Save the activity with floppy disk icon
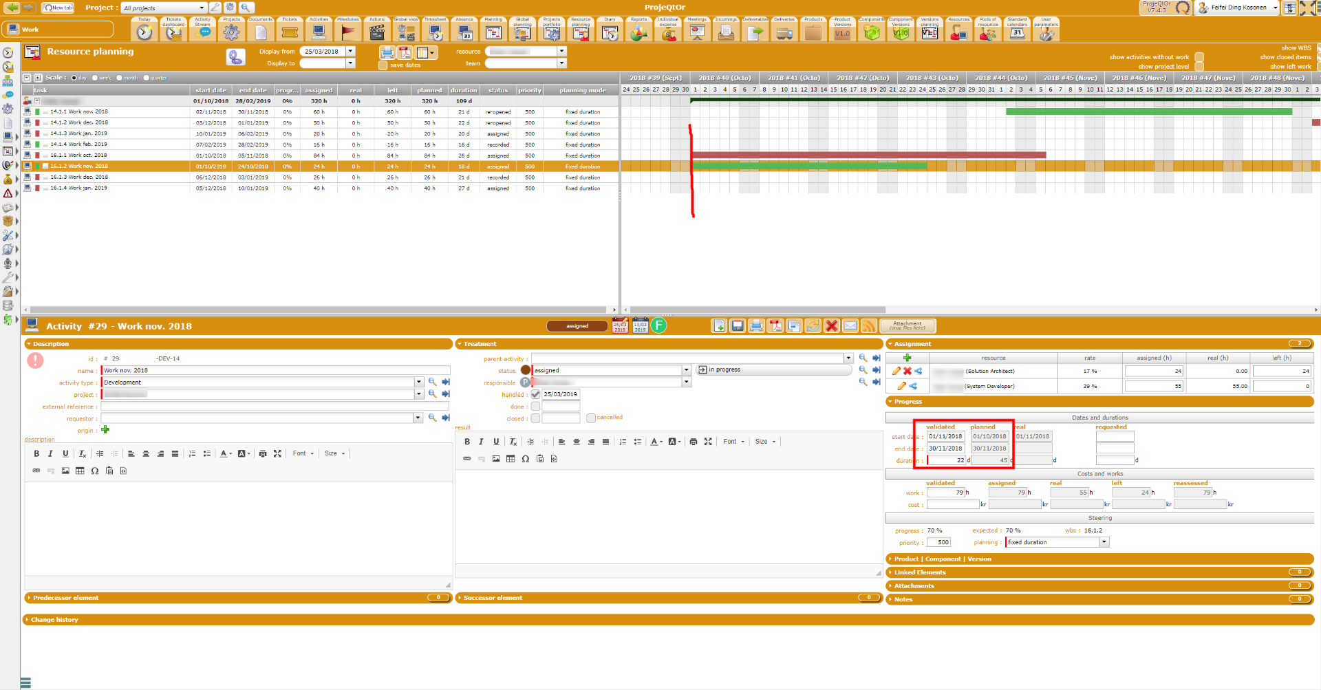The height and width of the screenshot is (690, 1321). tap(737, 326)
